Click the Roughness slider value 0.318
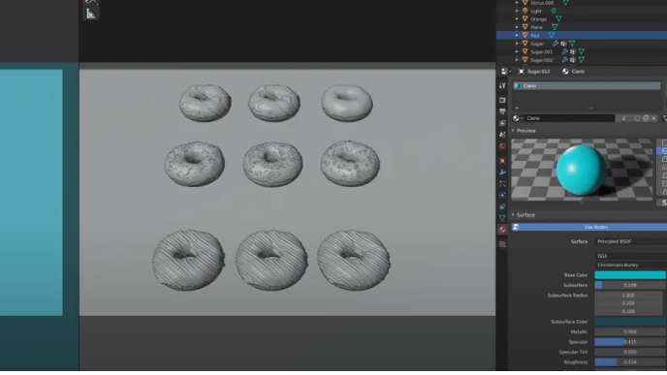This screenshot has width=667, height=375. click(x=630, y=362)
